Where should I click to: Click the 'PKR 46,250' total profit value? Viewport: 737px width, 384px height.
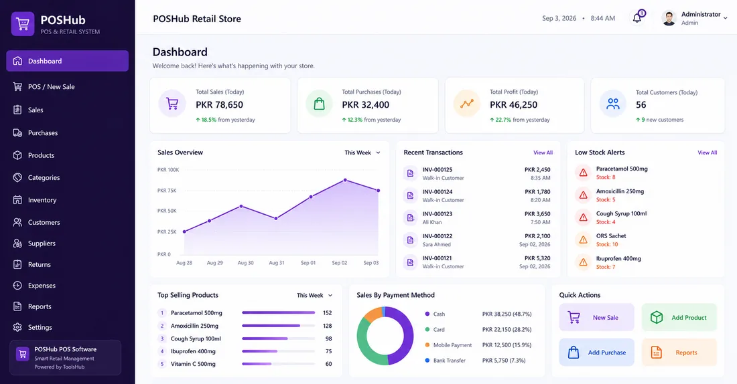(x=513, y=104)
